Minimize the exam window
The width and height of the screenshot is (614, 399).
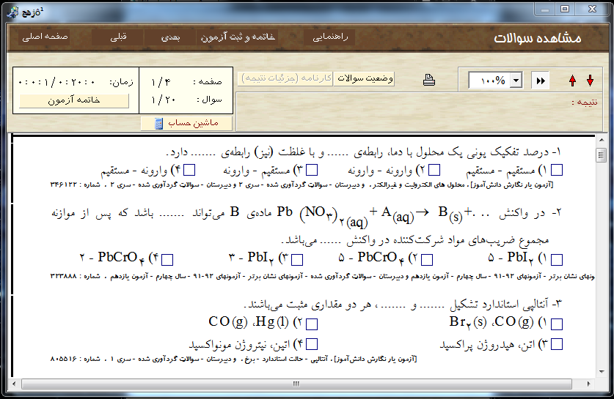(545, 10)
